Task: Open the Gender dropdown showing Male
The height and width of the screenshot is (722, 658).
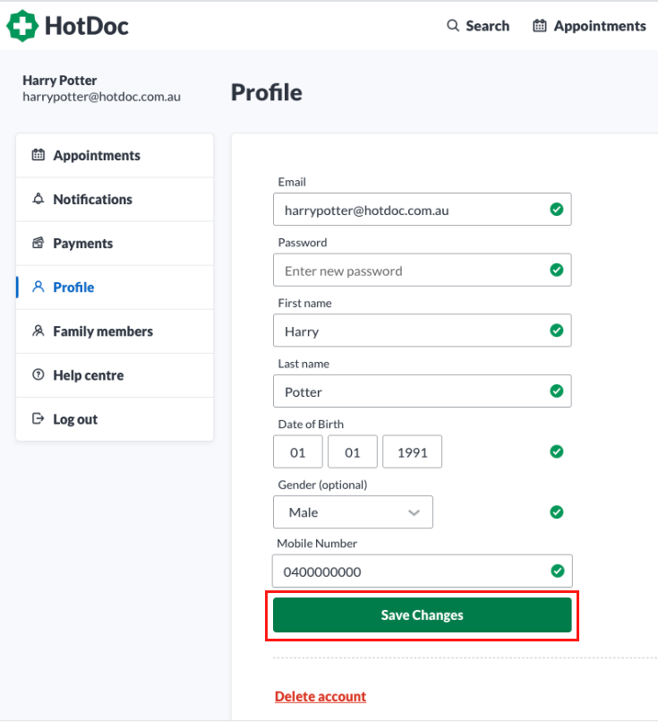Action: (353, 512)
